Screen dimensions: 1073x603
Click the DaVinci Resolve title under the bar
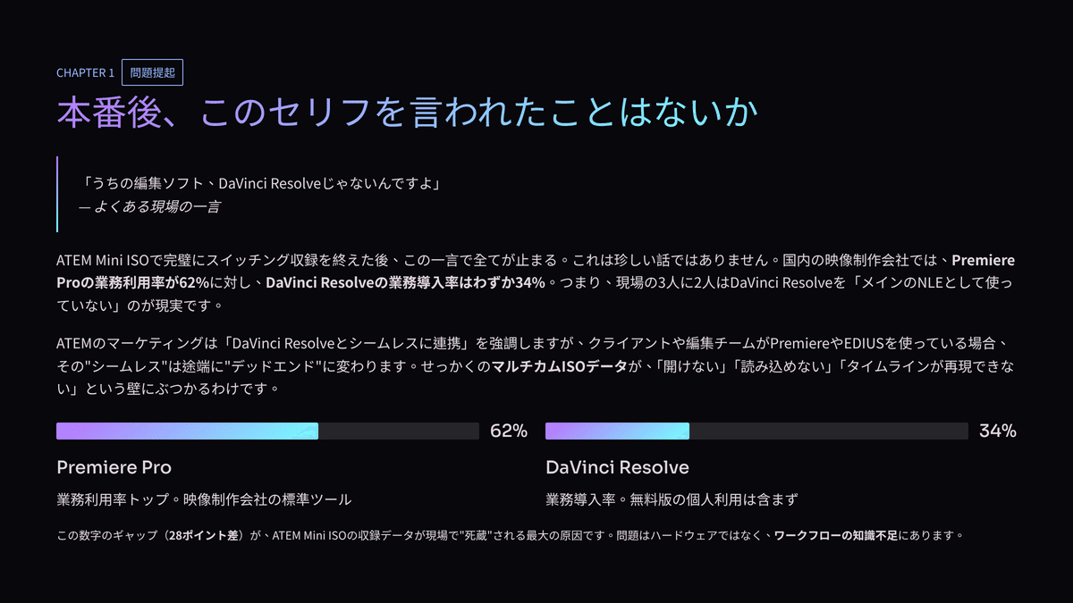pos(617,467)
